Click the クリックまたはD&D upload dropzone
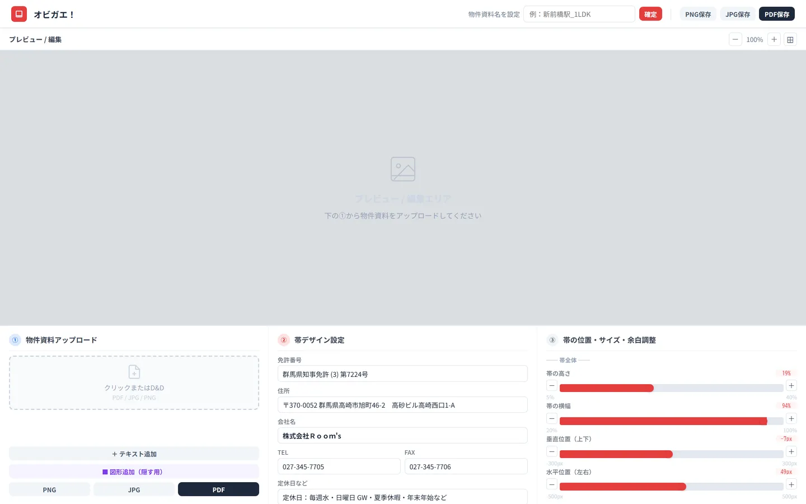The image size is (806, 504). point(134,383)
